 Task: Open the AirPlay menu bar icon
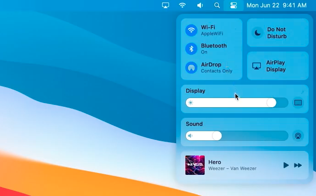tap(166, 6)
